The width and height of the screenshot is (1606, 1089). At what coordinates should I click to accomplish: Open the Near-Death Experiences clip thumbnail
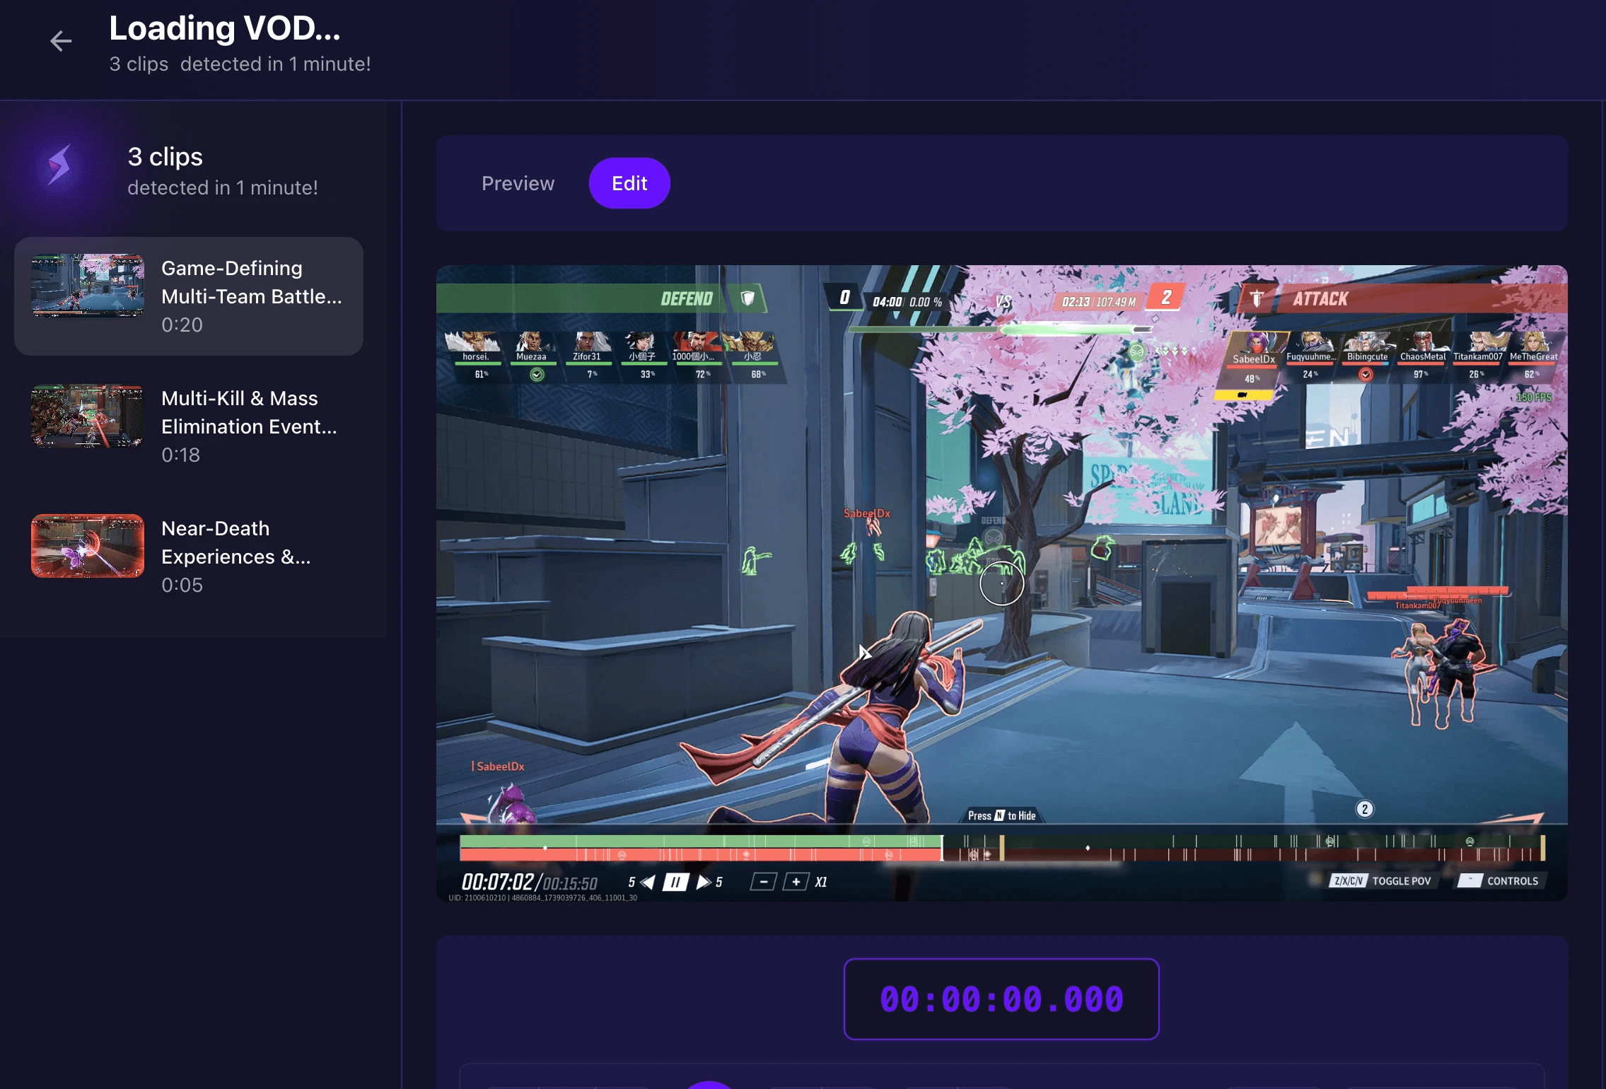[x=88, y=546]
